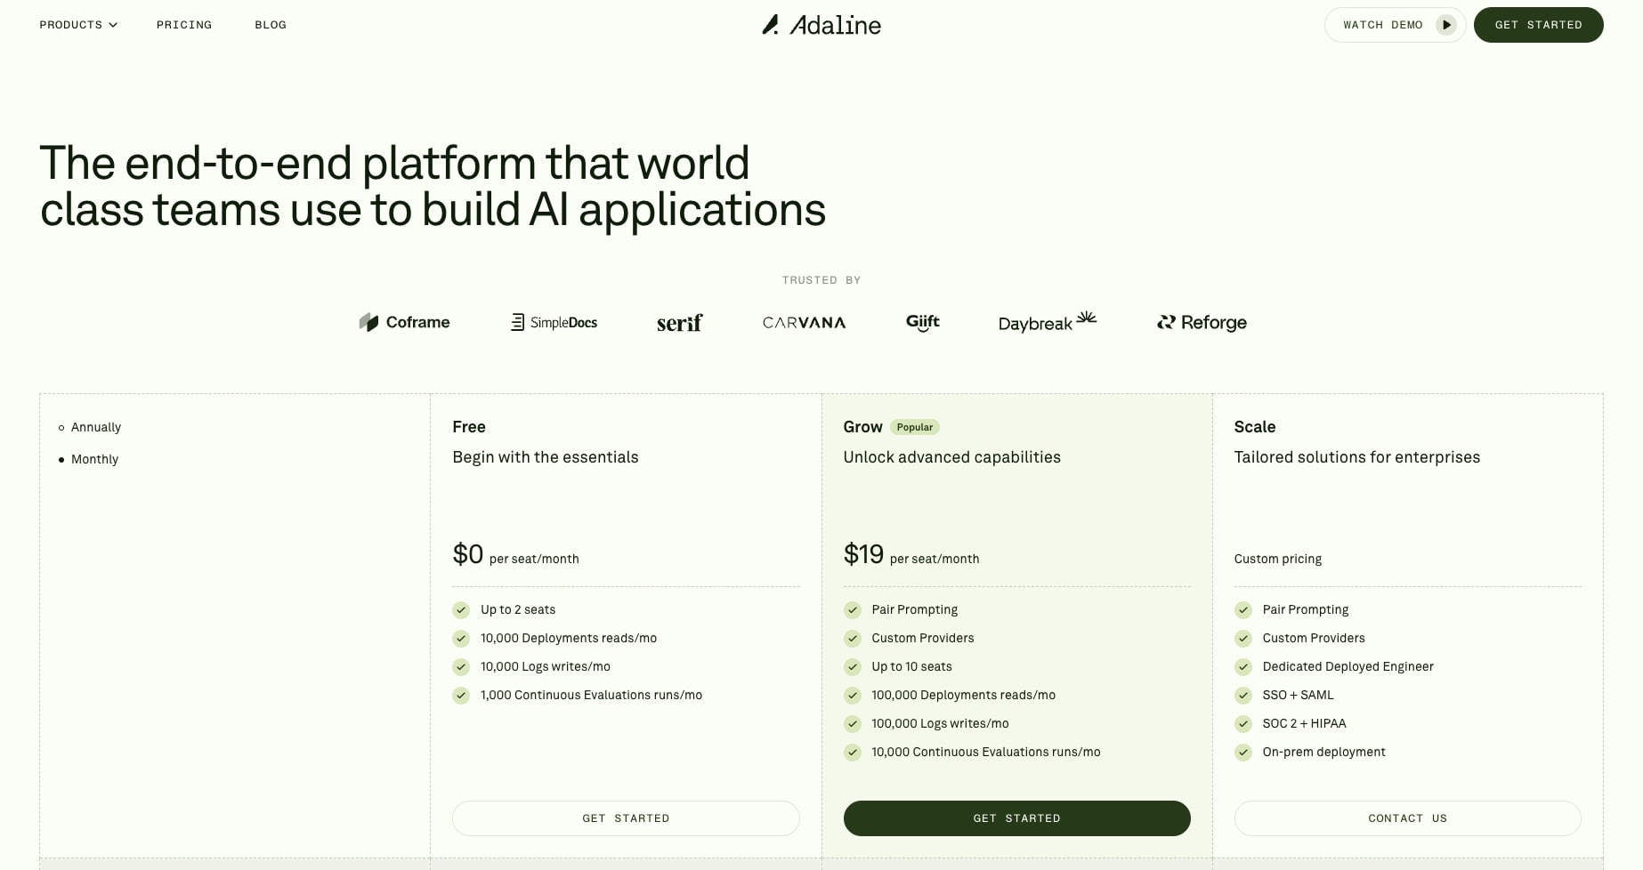1643x870 pixels.
Task: Click Contact Us under Scale plan
Action: tap(1407, 818)
